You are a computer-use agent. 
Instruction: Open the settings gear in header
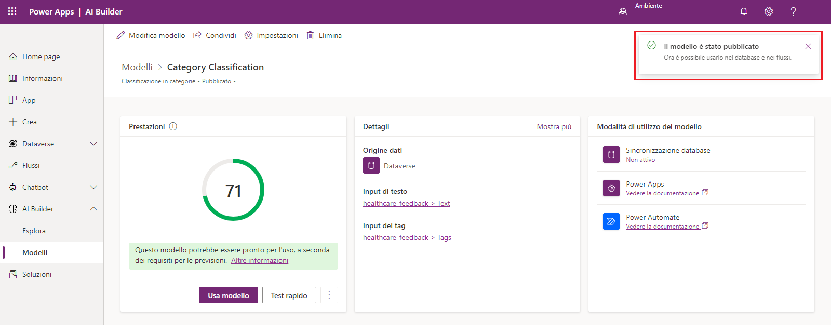tap(769, 11)
